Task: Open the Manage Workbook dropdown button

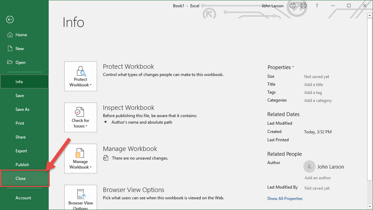Action: 80,159
